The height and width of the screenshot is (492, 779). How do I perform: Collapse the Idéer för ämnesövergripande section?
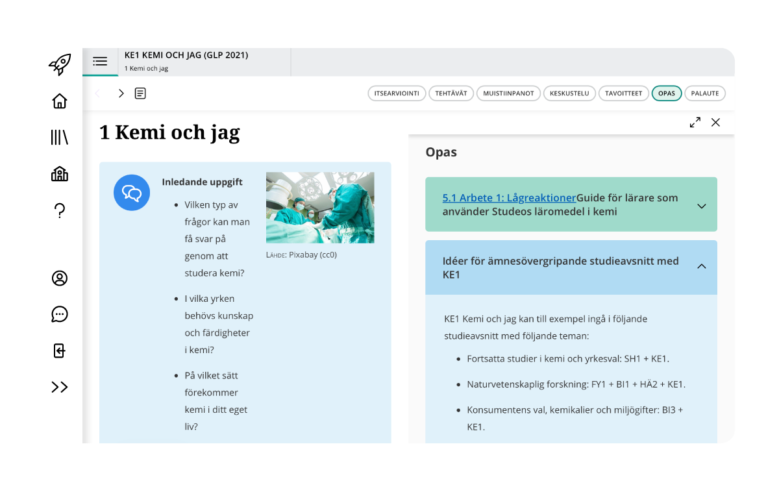pos(701,266)
